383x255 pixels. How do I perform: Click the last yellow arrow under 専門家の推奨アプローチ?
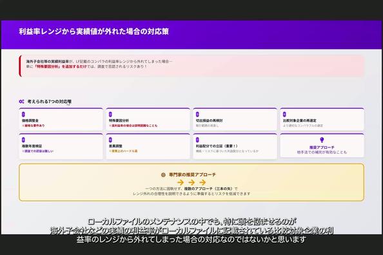tap(202, 182)
